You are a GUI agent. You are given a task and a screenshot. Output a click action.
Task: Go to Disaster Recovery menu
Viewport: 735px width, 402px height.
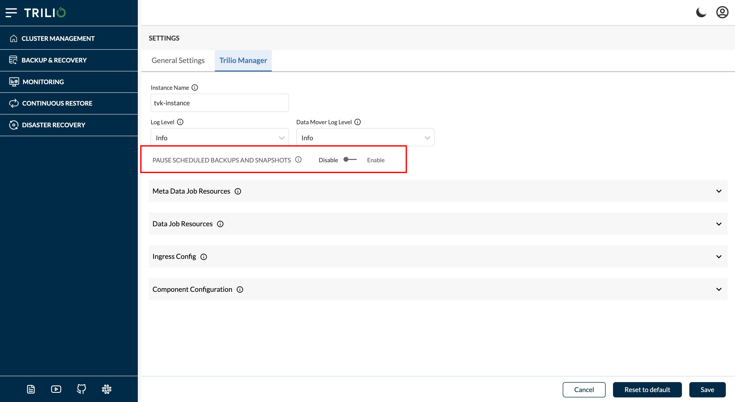53,125
